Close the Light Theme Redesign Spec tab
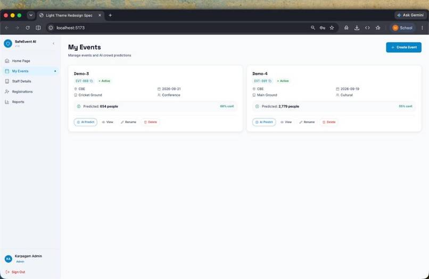The image size is (429, 279). coord(100,15)
